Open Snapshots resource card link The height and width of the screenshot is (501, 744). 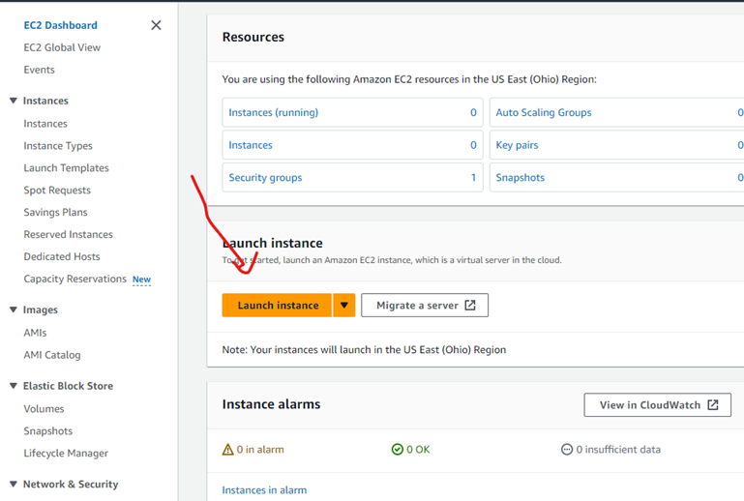click(x=521, y=177)
